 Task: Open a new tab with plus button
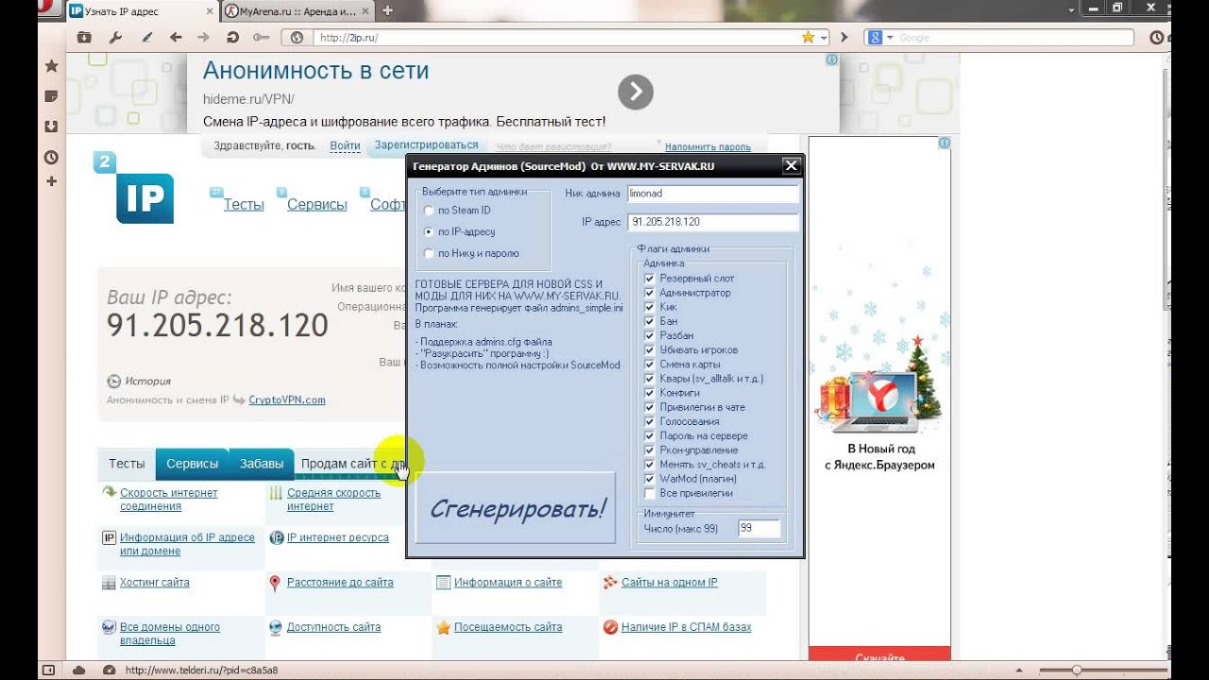tap(387, 10)
